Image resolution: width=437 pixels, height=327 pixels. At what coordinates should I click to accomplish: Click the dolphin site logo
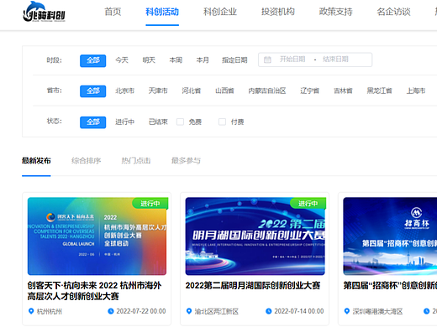(44, 12)
